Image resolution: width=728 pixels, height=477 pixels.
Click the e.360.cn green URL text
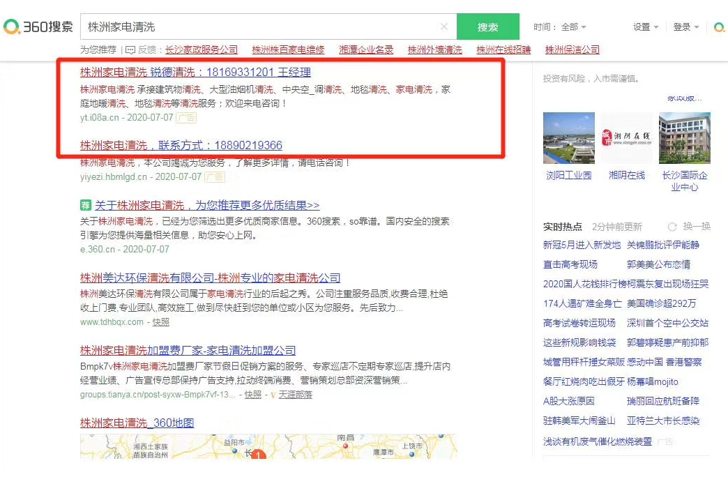click(x=98, y=249)
